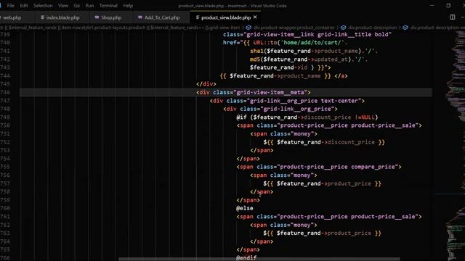This screenshot has height=261, width=465.
Task: Switch to the web.php tab
Action: pyautogui.click(x=12, y=17)
